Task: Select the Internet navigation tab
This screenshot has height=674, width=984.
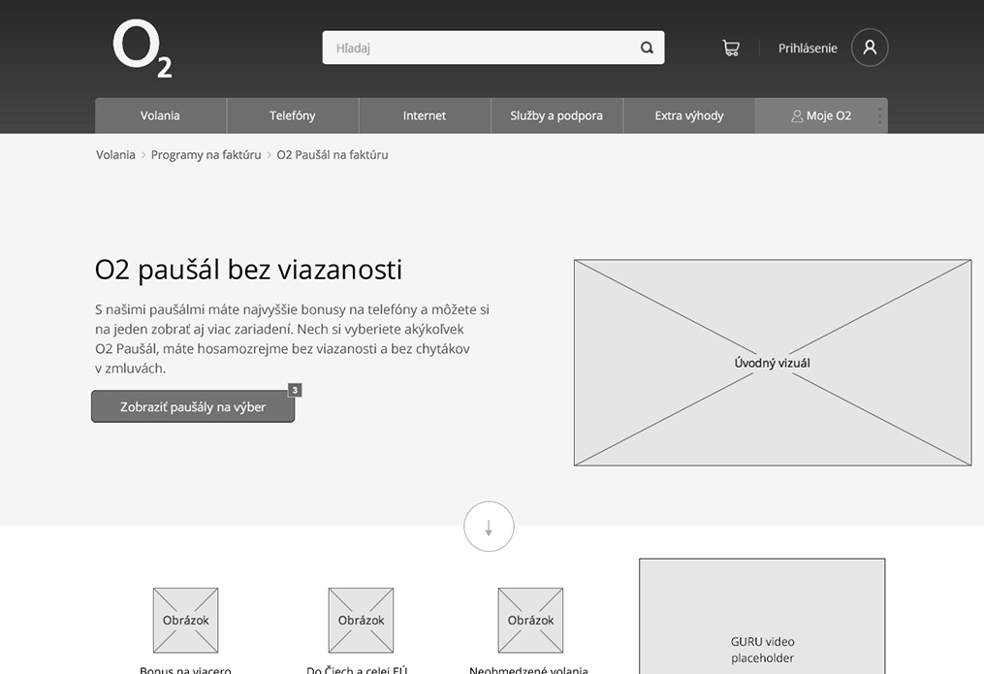Action: (425, 115)
